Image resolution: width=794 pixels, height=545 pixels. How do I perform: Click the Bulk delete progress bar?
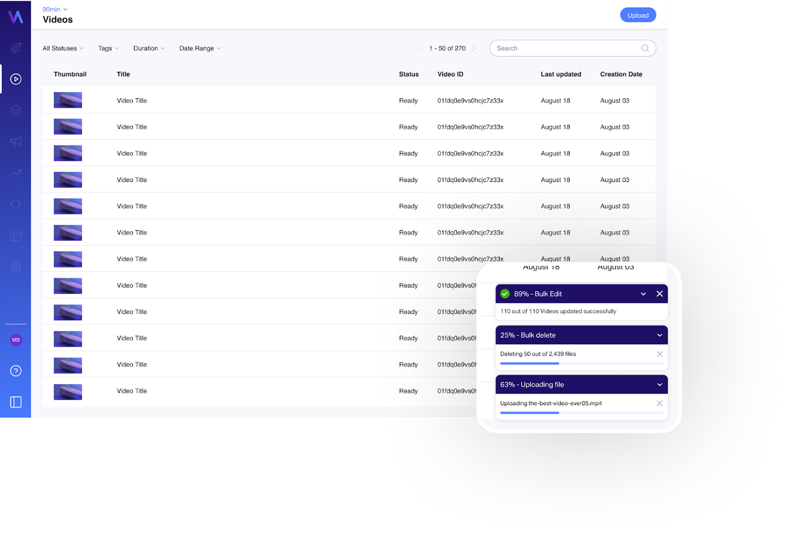pyautogui.click(x=582, y=363)
